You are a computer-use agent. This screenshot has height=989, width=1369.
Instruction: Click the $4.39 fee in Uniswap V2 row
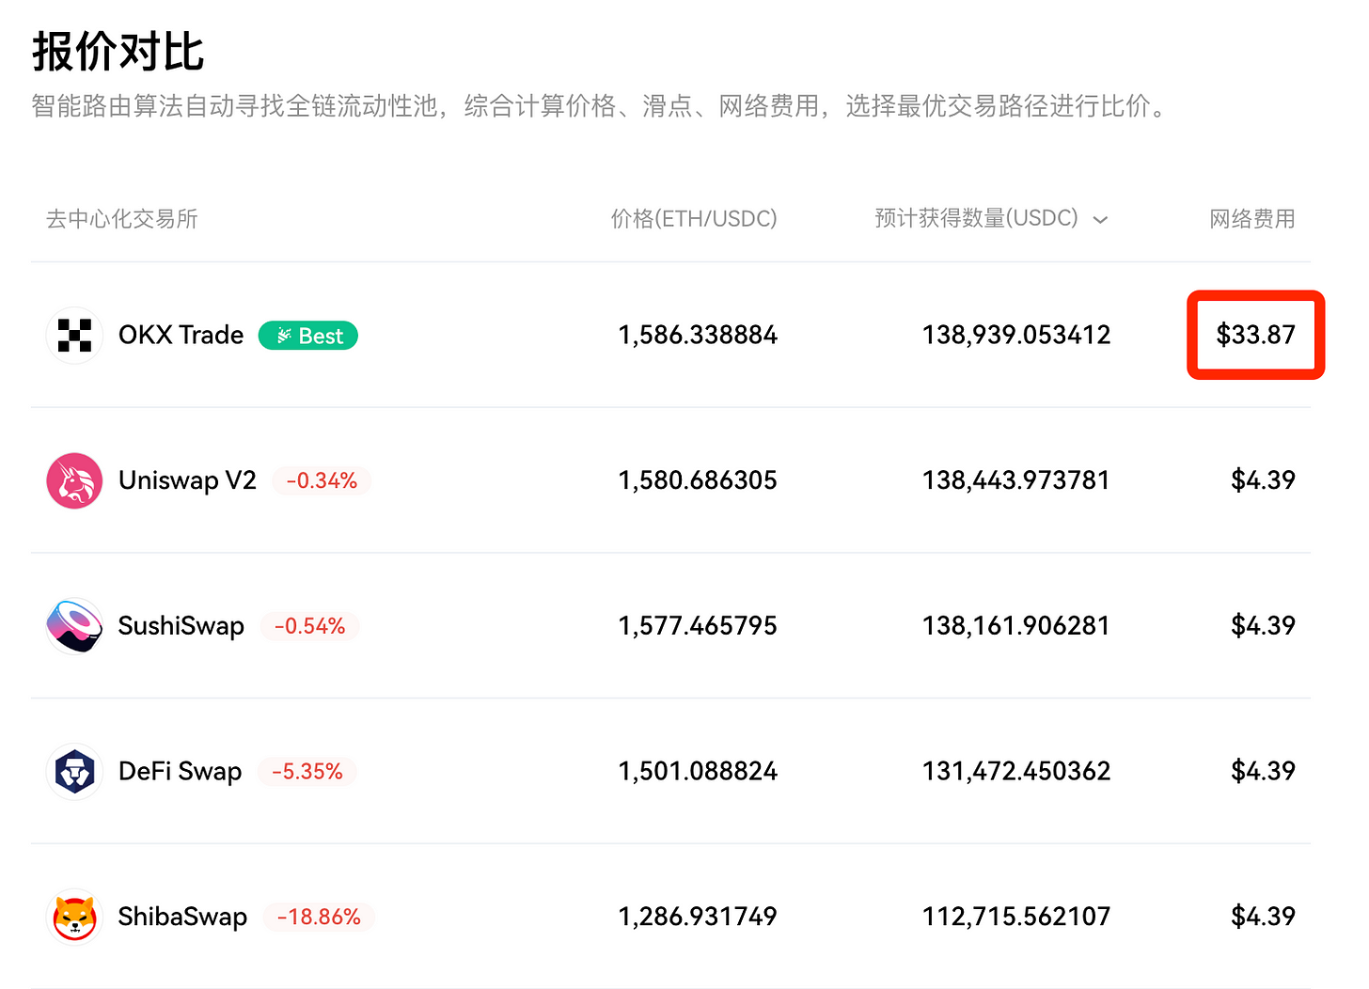click(x=1264, y=480)
